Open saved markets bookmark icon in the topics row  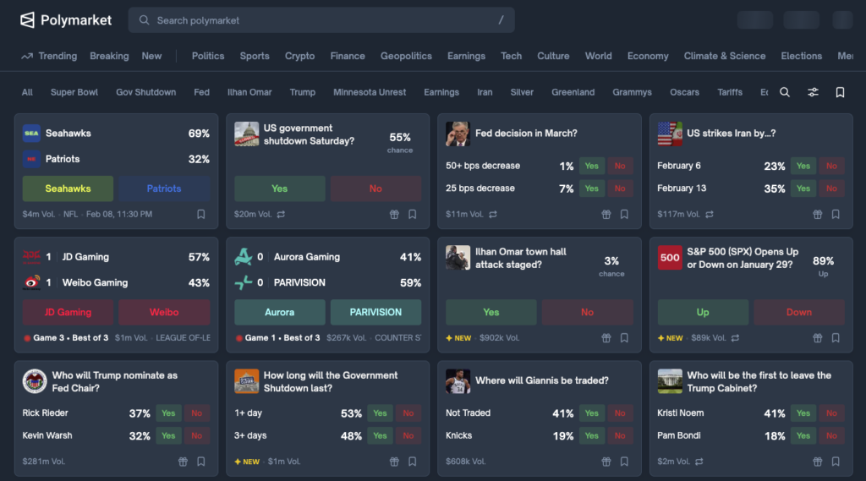pyautogui.click(x=840, y=92)
